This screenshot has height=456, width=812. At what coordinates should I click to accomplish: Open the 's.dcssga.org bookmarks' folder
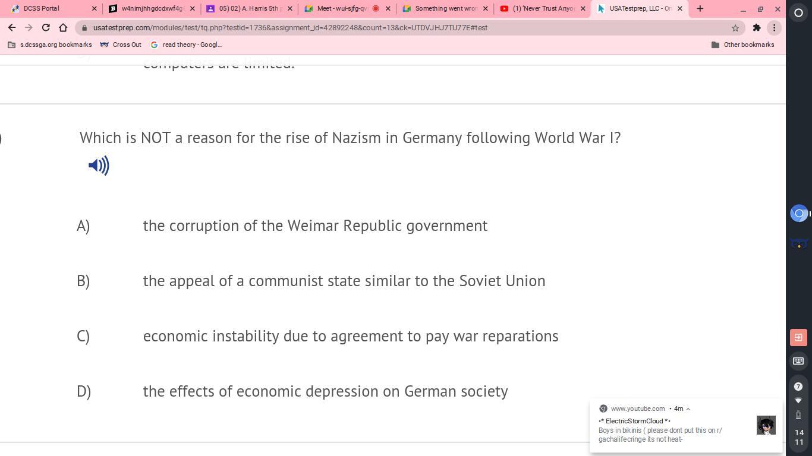click(x=50, y=45)
